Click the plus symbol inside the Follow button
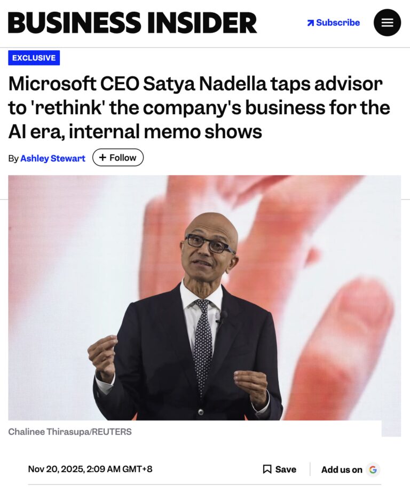Screen dimensions: 410x492 coord(104,157)
